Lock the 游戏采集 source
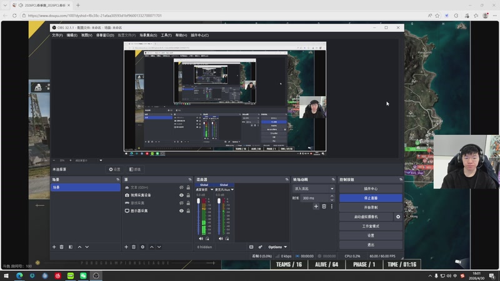The image size is (500, 281). (x=188, y=203)
